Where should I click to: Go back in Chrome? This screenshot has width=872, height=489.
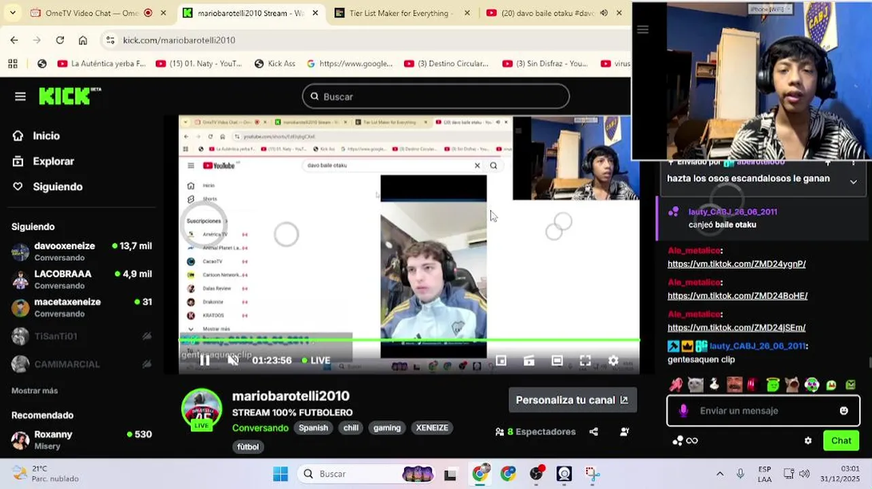pyautogui.click(x=14, y=40)
